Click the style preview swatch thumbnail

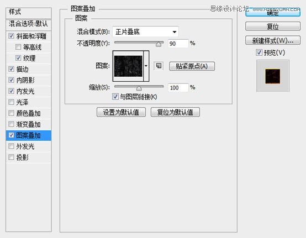[x=273, y=76]
